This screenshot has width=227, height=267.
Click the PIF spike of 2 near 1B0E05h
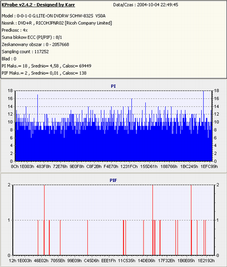click(191, 220)
